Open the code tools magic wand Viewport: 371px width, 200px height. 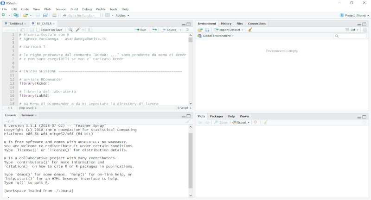point(78,30)
